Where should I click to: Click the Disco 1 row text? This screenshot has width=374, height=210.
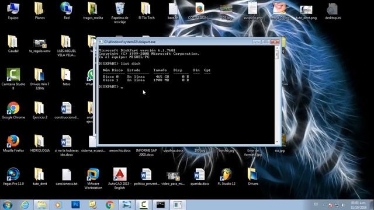click(146, 80)
